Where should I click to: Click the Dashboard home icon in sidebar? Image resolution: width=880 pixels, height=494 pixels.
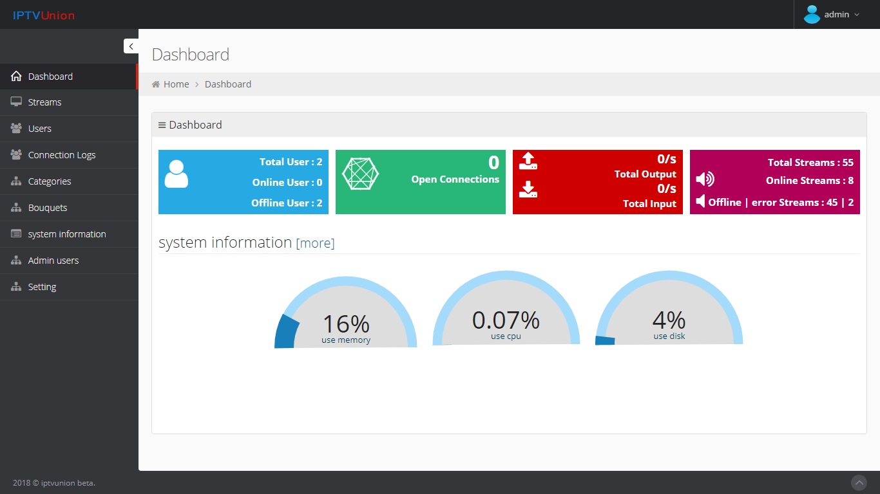pyautogui.click(x=16, y=77)
